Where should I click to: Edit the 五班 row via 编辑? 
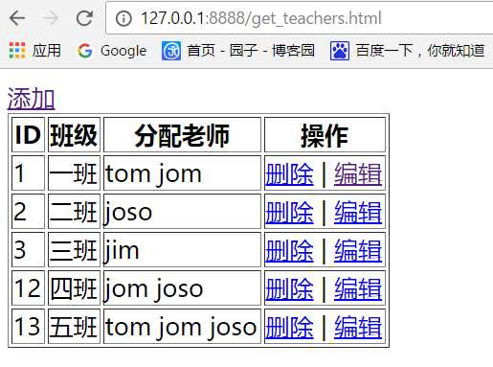coord(358,327)
